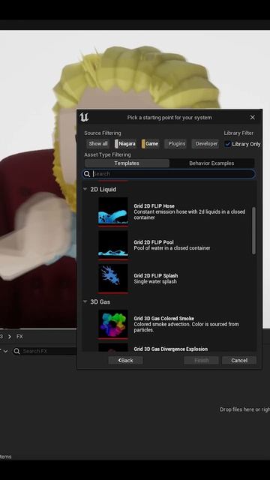This screenshot has width=270, height=480.
Task: Click the Search FX input field
Action: coord(44,351)
